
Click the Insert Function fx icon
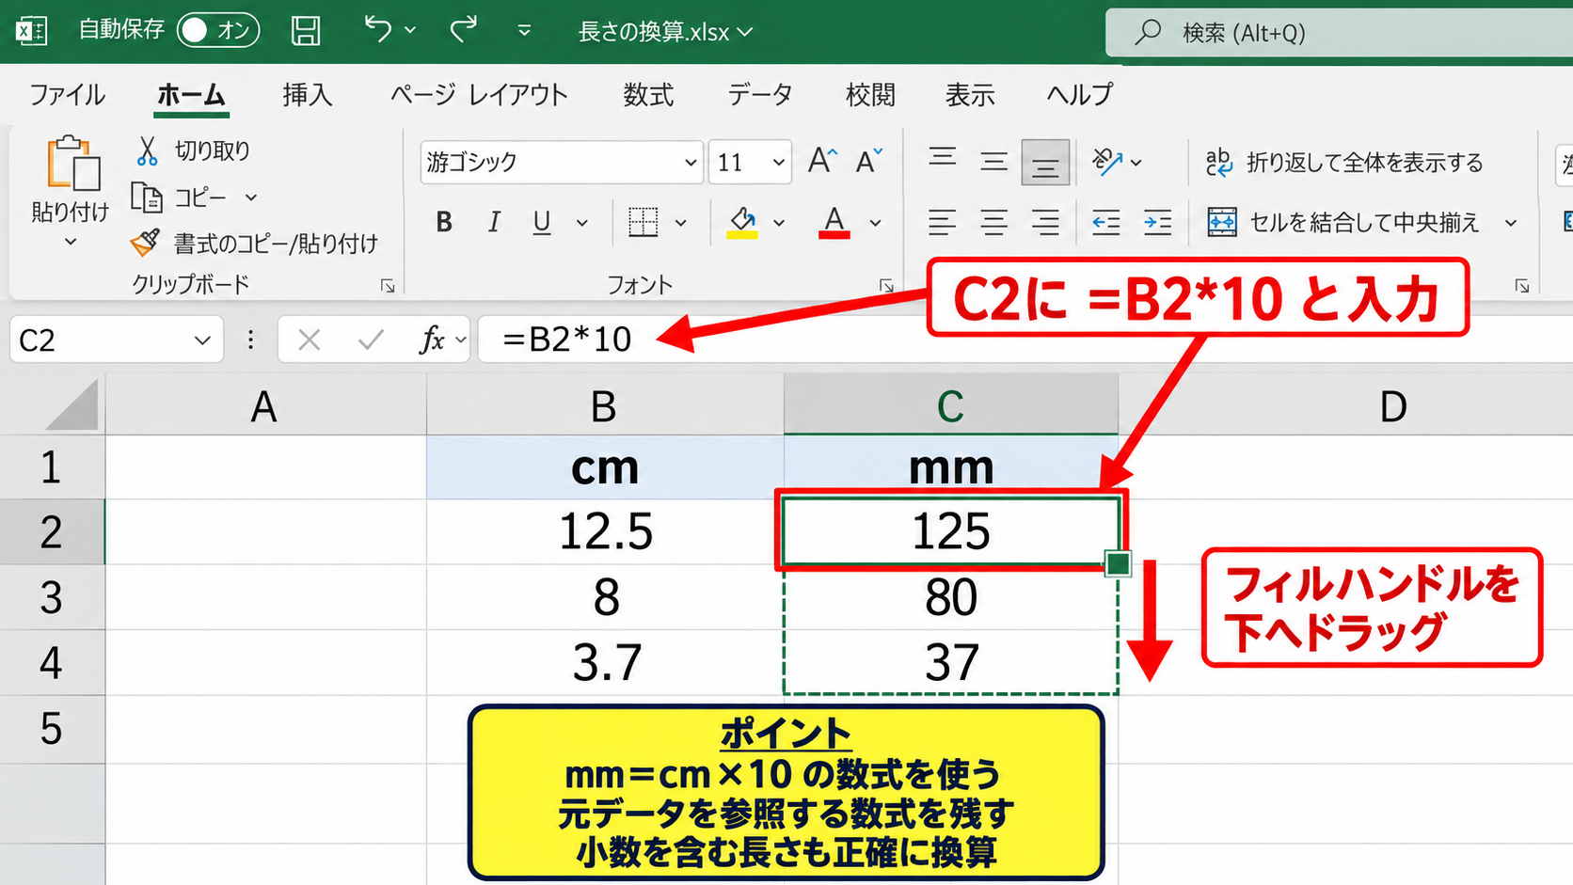pos(432,340)
